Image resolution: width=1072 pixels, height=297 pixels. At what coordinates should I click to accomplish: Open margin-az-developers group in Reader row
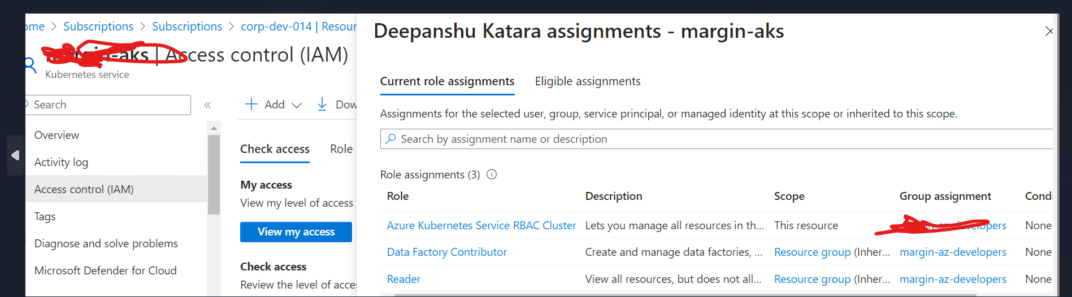click(953, 279)
